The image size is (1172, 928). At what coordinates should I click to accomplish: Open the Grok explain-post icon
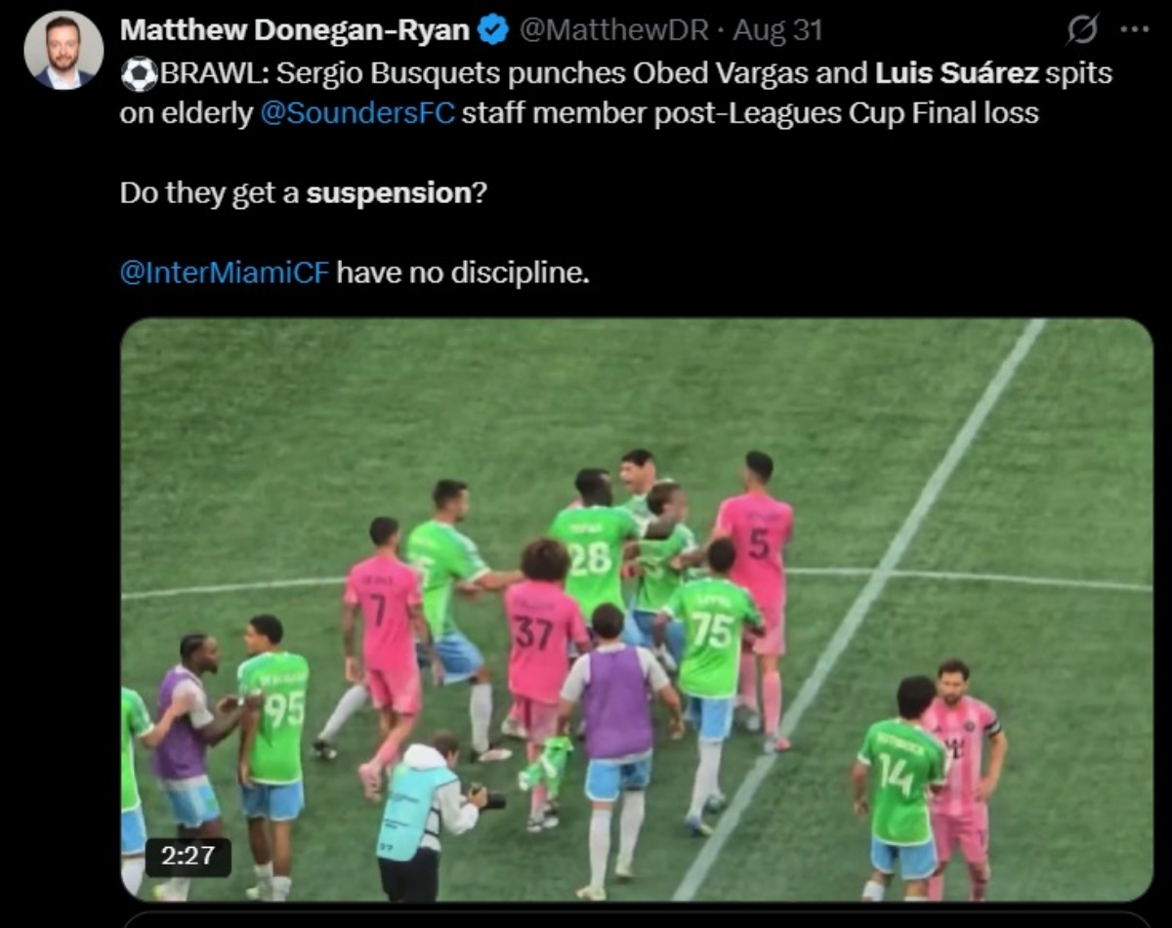1081,31
